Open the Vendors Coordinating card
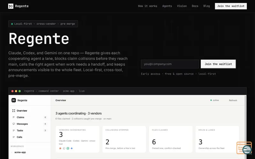Viewport: 255px width, 159px height. pos(77,139)
